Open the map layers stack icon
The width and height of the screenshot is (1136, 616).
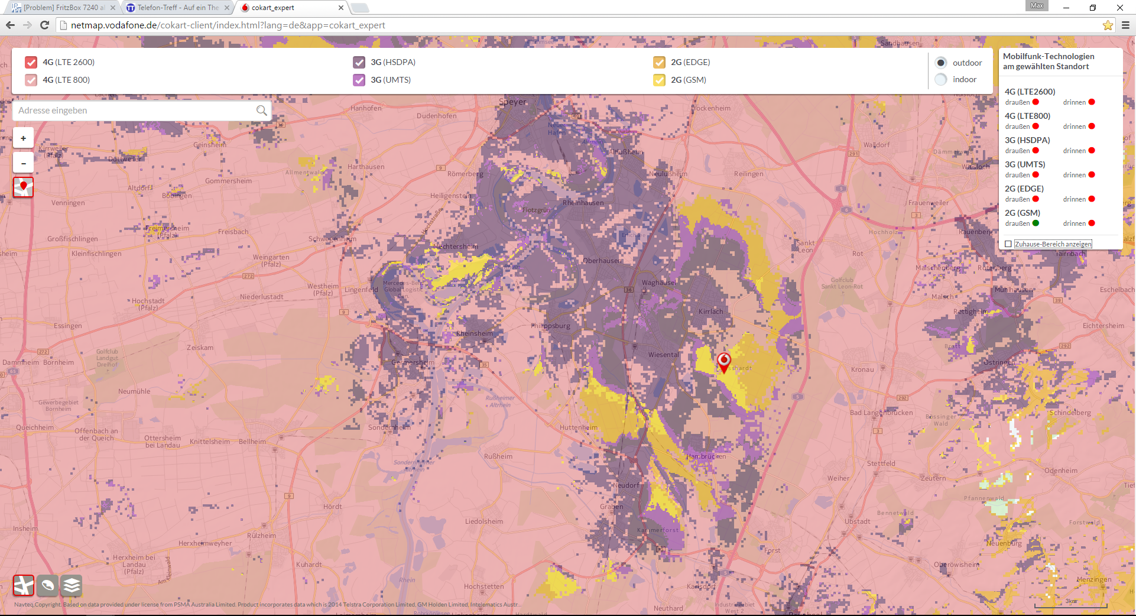click(x=71, y=585)
